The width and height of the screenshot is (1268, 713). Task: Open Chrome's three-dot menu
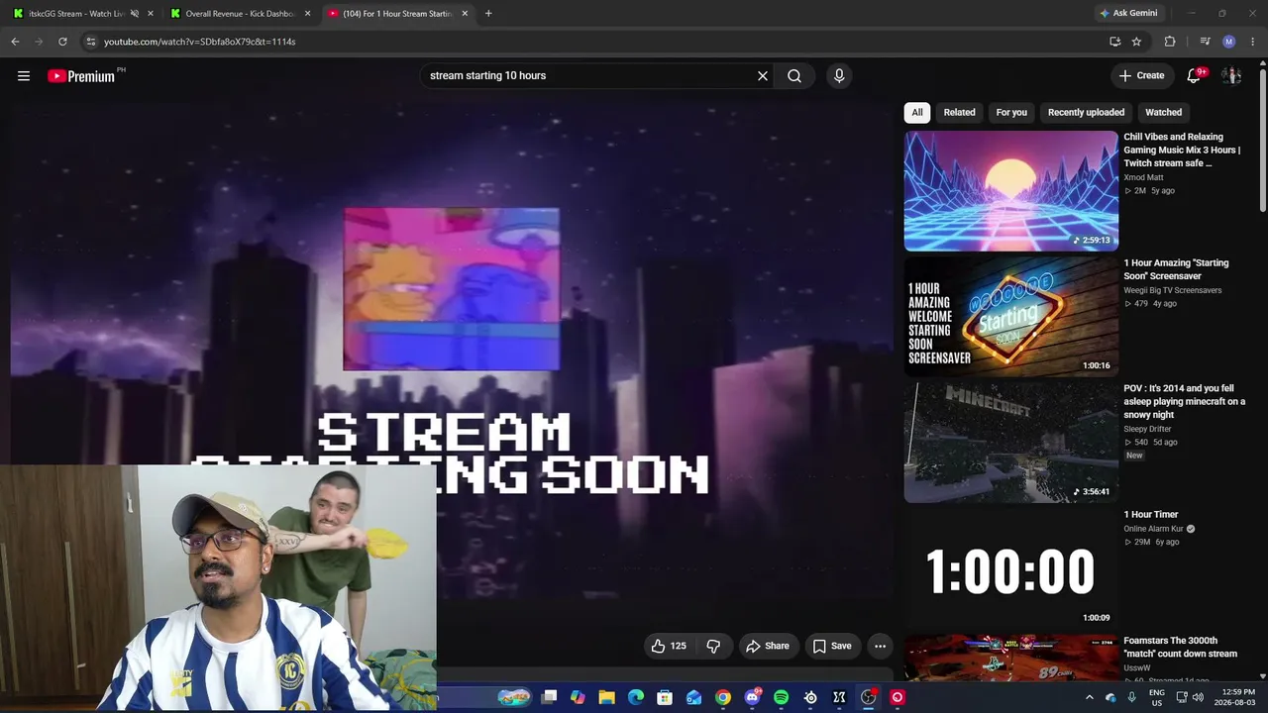tap(1253, 42)
